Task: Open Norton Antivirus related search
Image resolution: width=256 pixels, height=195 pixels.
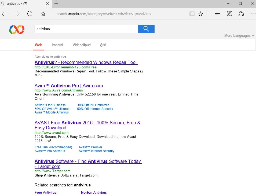Action: (94, 193)
